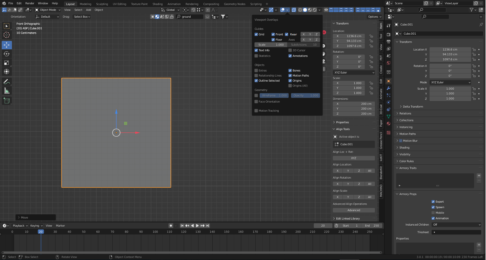
Task: Click the Advanced align button
Action: 354,210
